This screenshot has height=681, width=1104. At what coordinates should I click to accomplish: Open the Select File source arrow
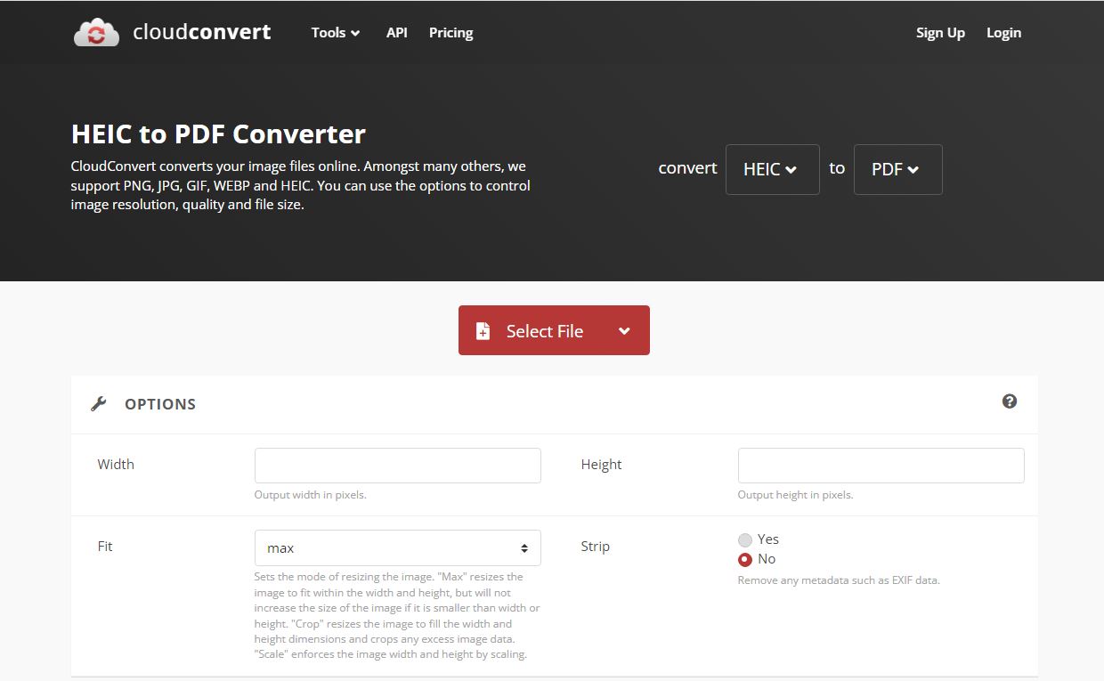point(624,331)
